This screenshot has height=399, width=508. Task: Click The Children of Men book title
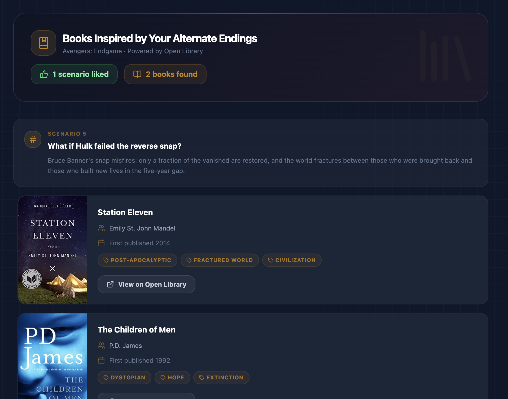point(137,330)
